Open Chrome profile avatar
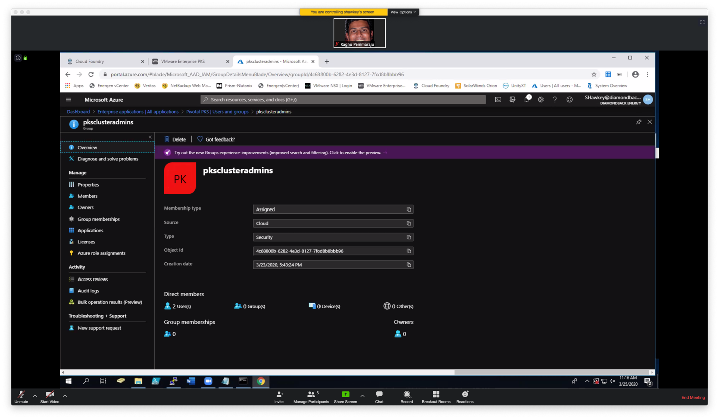 click(x=635, y=74)
